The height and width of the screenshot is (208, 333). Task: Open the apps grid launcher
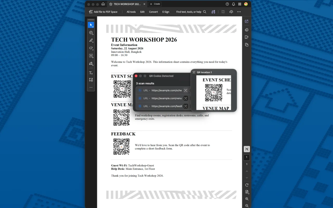[240, 4]
